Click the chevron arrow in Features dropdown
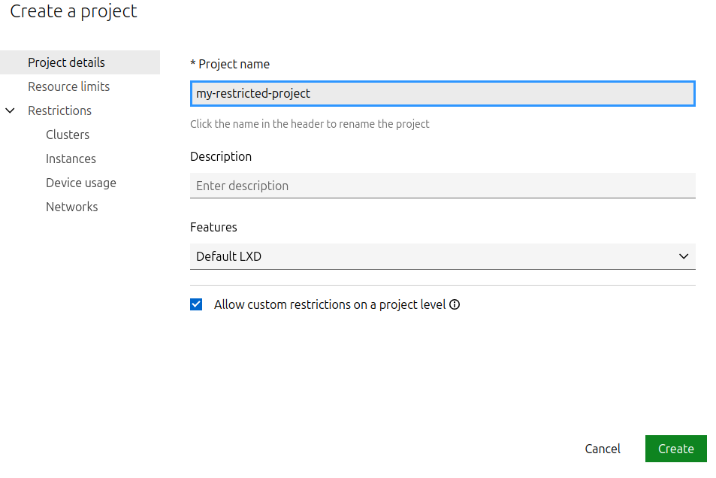 683,256
